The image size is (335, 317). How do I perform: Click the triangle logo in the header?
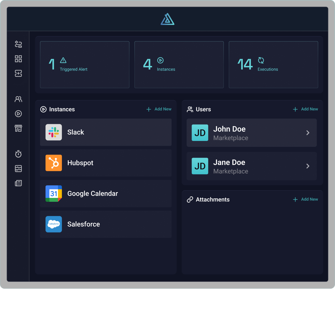coord(167,19)
